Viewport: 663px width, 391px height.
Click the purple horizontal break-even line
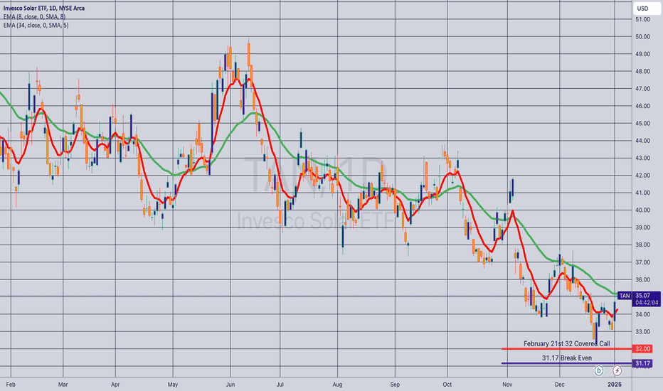566,363
